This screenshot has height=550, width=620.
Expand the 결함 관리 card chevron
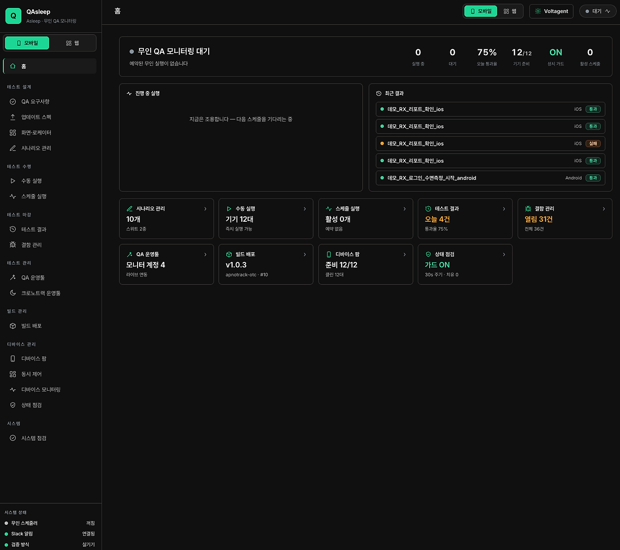tap(604, 209)
